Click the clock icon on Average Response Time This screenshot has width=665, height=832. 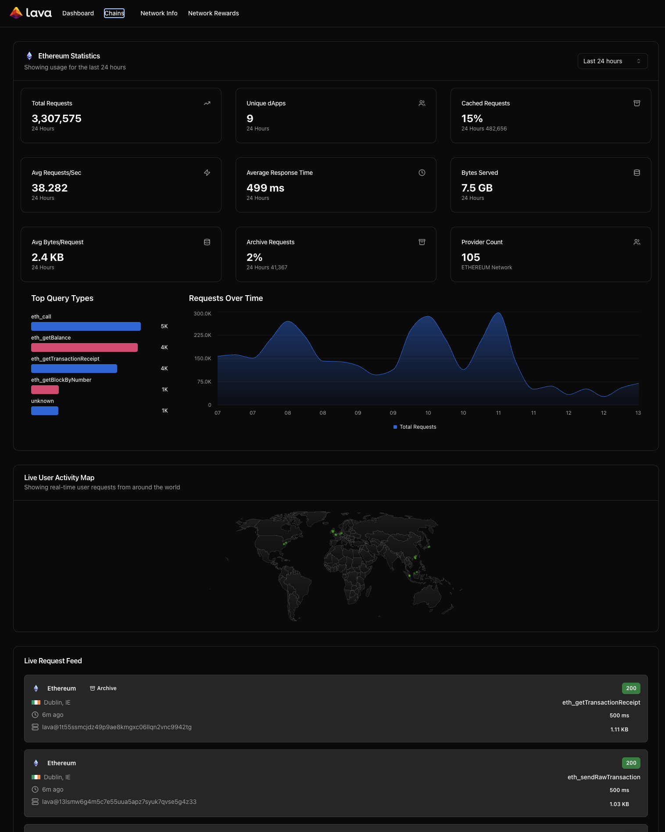coord(422,173)
